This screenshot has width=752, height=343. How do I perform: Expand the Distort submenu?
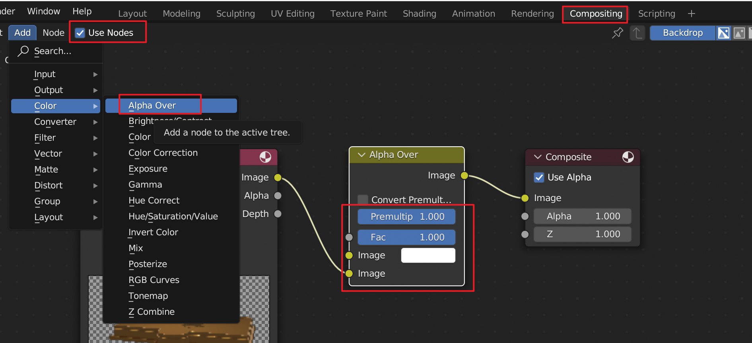[x=56, y=186]
